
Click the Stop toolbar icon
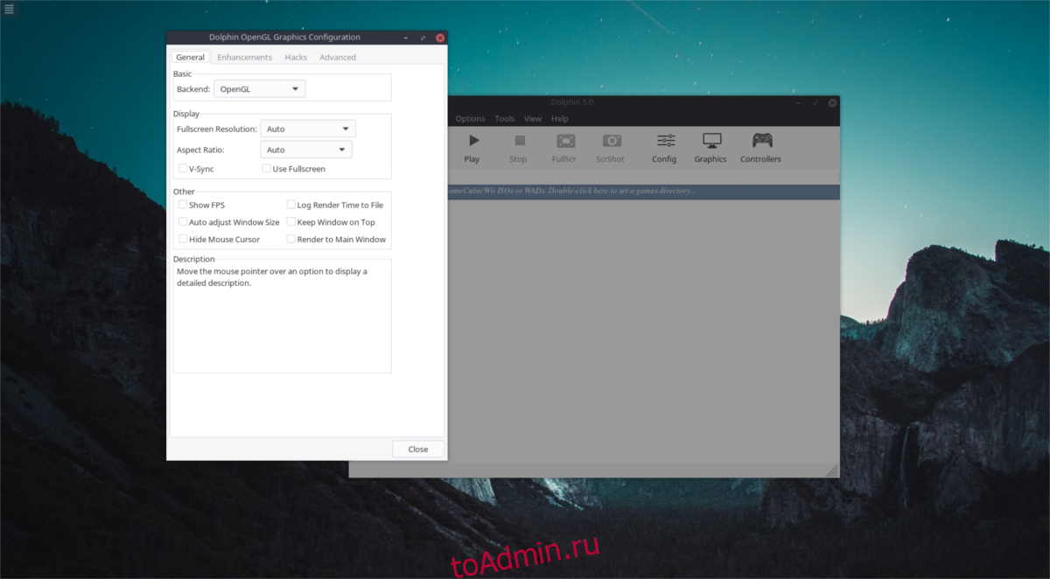(x=518, y=142)
